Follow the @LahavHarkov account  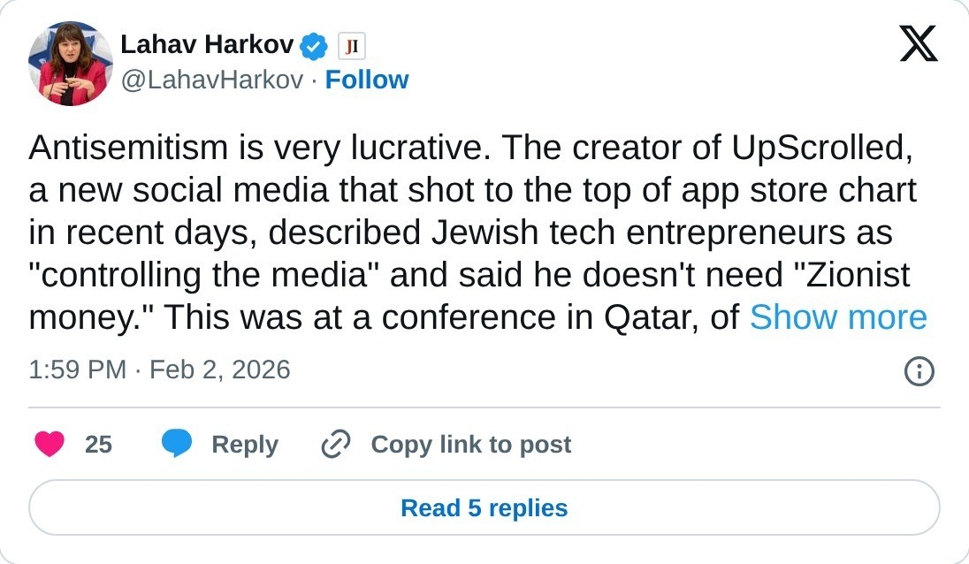click(367, 80)
